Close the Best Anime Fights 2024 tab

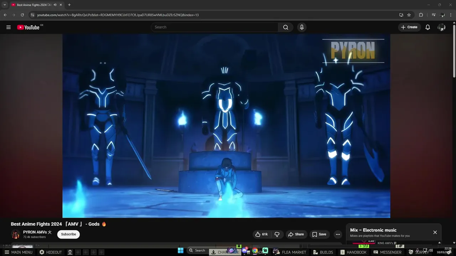61,5
